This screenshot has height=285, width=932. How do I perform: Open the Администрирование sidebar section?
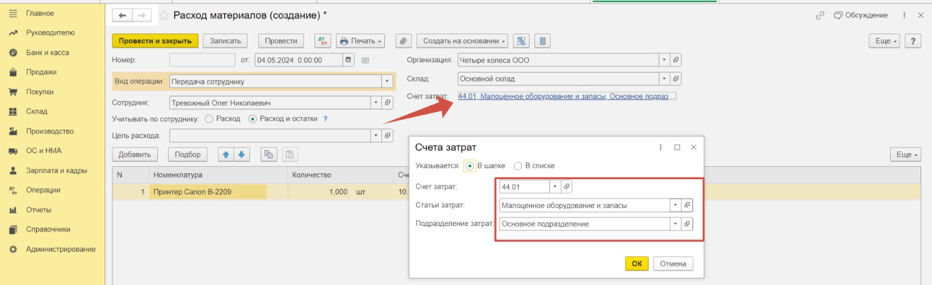click(x=60, y=249)
